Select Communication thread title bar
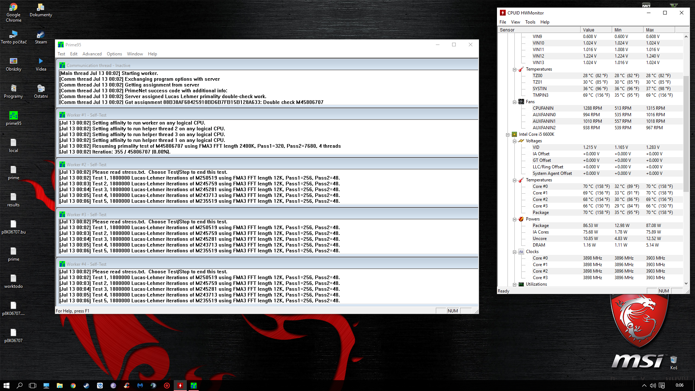This screenshot has height=391, width=695. 267,65
